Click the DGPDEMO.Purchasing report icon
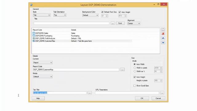Image resolution: width=197 pixels, height=111 pixels. [x=34, y=36]
